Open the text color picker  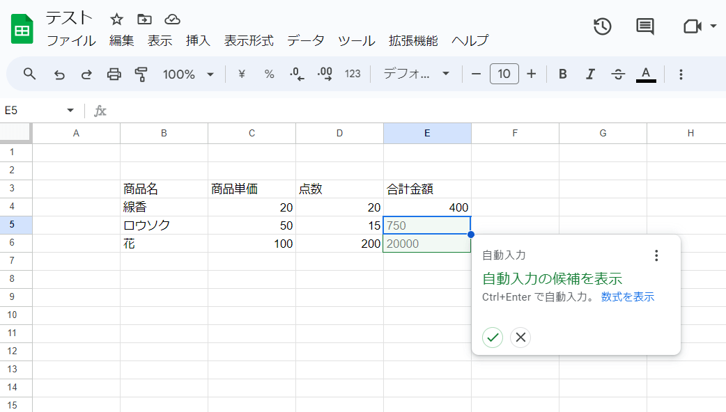[x=646, y=74]
